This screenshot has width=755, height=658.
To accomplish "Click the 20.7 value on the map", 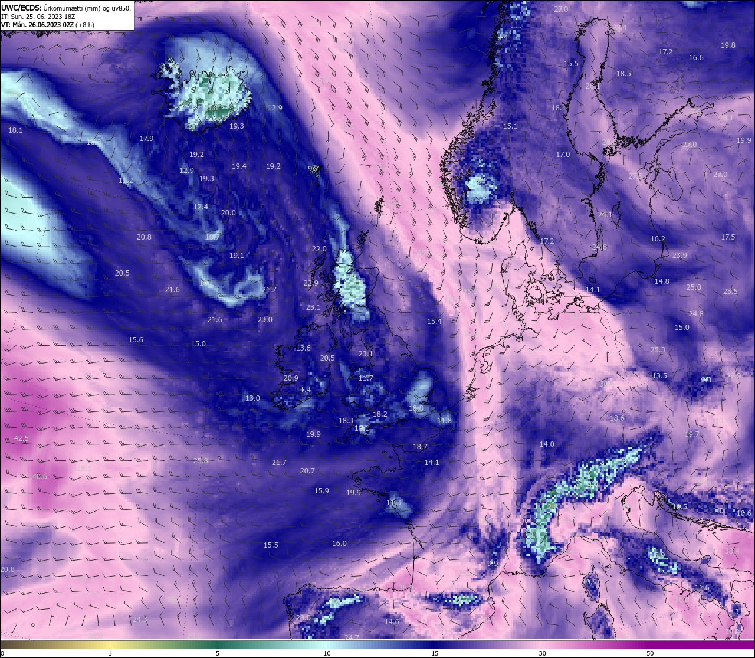I will (307, 471).
